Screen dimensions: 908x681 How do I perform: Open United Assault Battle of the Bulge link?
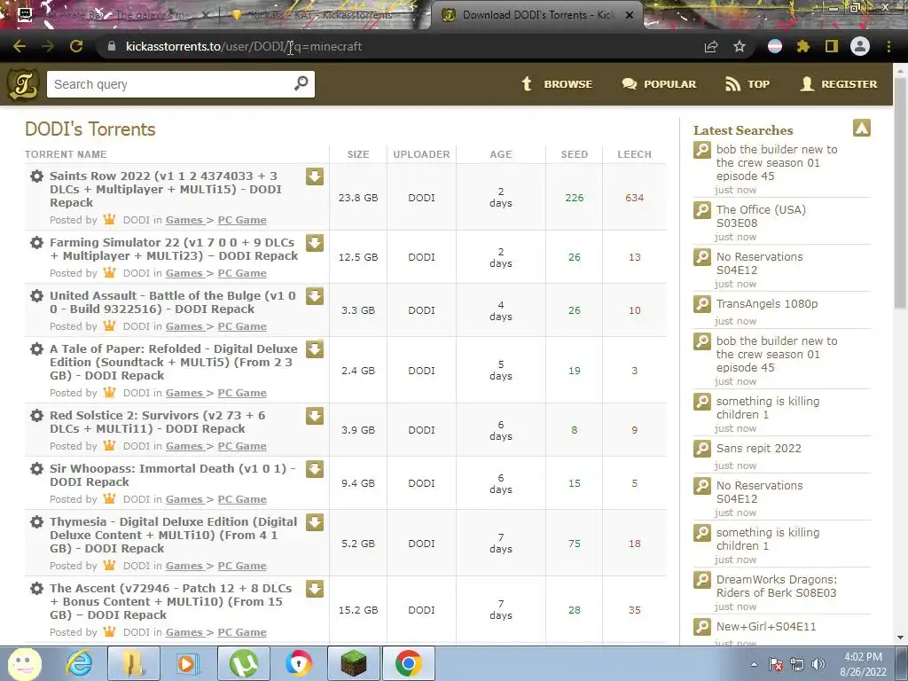[173, 302]
